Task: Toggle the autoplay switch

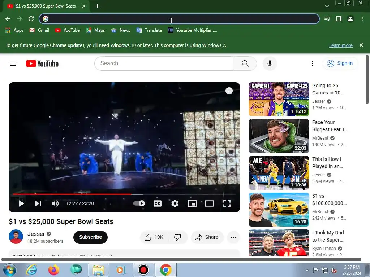Action: click(139, 203)
